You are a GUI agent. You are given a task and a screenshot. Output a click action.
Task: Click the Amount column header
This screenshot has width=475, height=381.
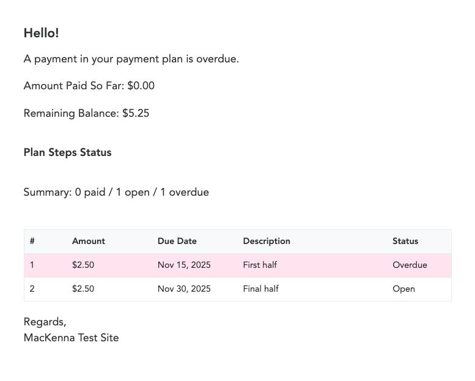point(89,242)
